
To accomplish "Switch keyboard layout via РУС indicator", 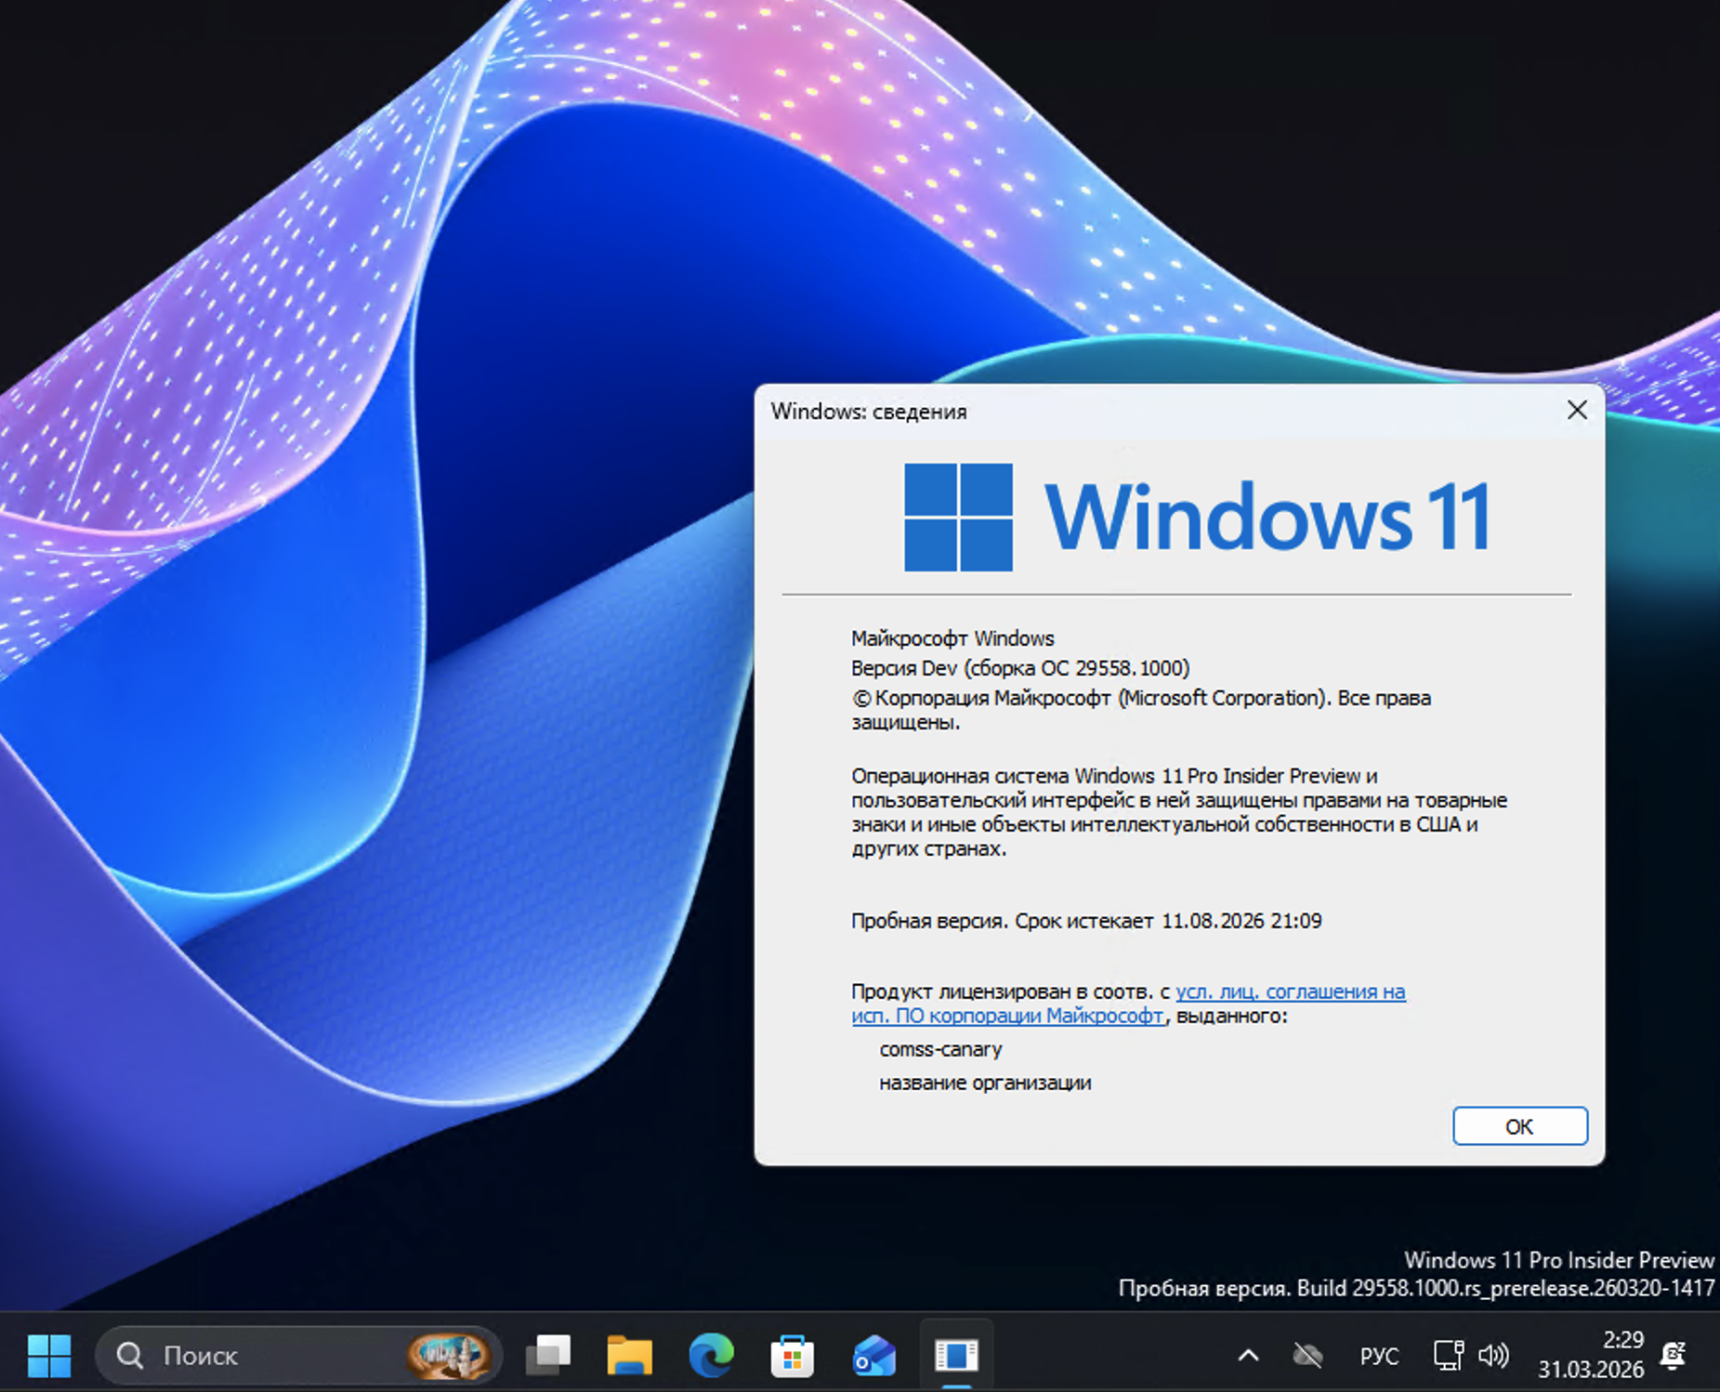I will 1382,1354.
